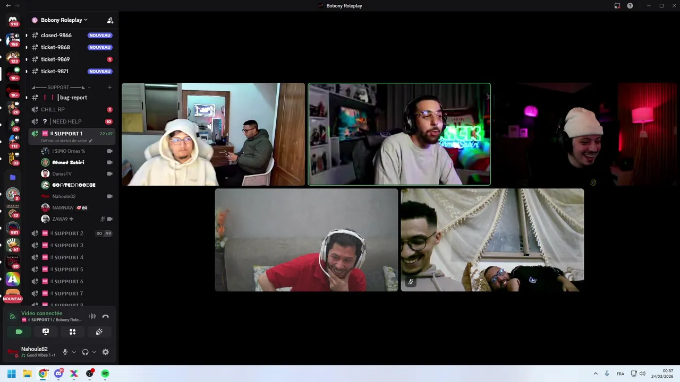
Task: Open soundboard button
Action: click(x=99, y=332)
